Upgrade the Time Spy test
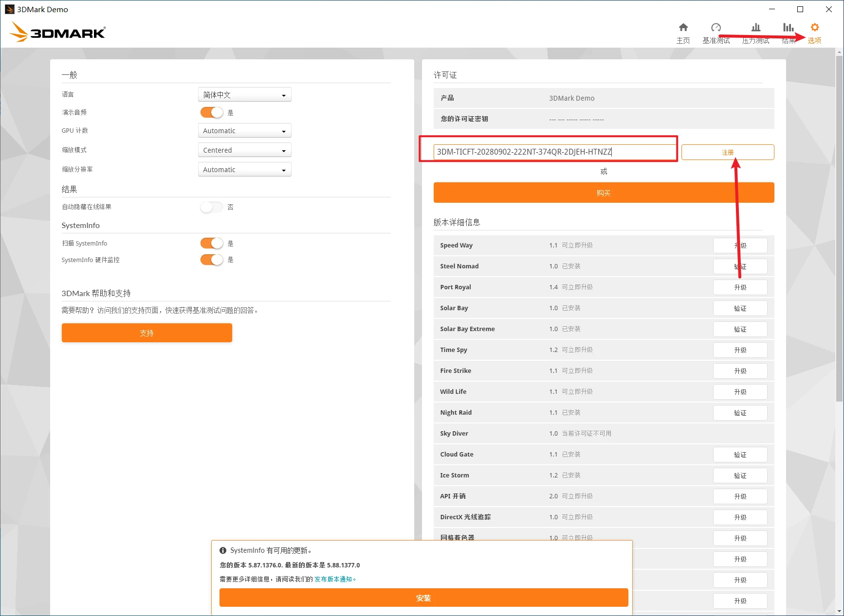This screenshot has width=844, height=616. (x=740, y=350)
